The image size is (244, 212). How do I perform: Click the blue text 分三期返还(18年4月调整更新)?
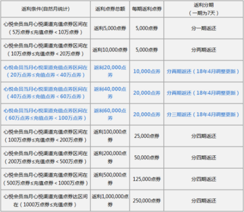[x=203, y=114]
